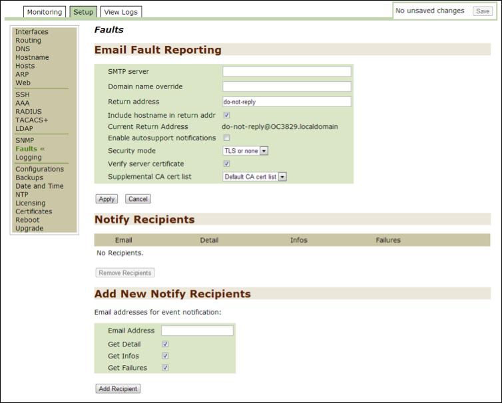Select the Upgrade sidebar link
The image size is (502, 403).
[x=29, y=228]
